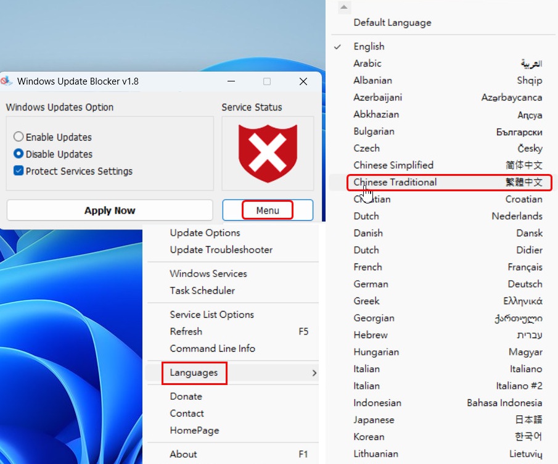Select the Disable Updates radio button

[18, 154]
